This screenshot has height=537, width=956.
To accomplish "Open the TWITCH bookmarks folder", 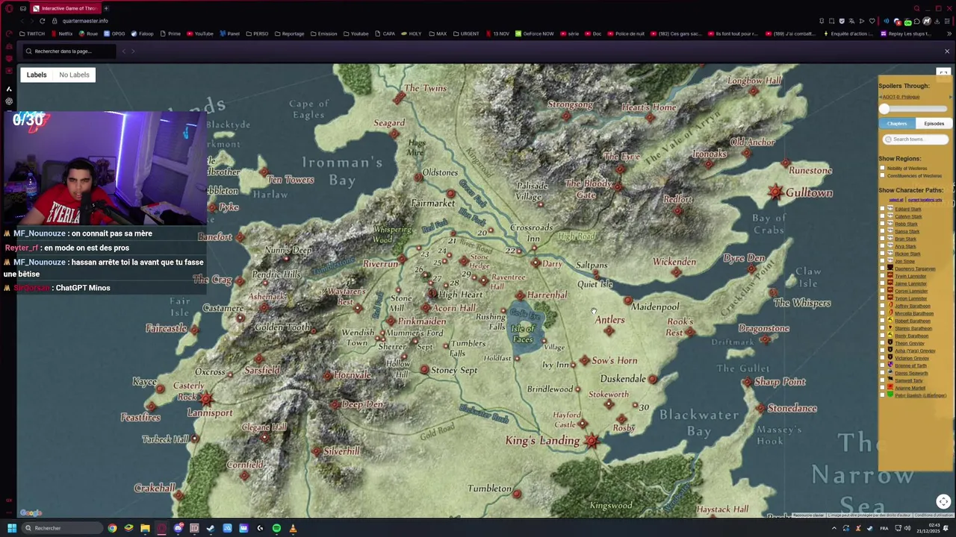I will (32, 34).
